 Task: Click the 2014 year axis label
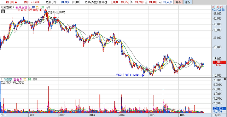click(x=122, y=115)
